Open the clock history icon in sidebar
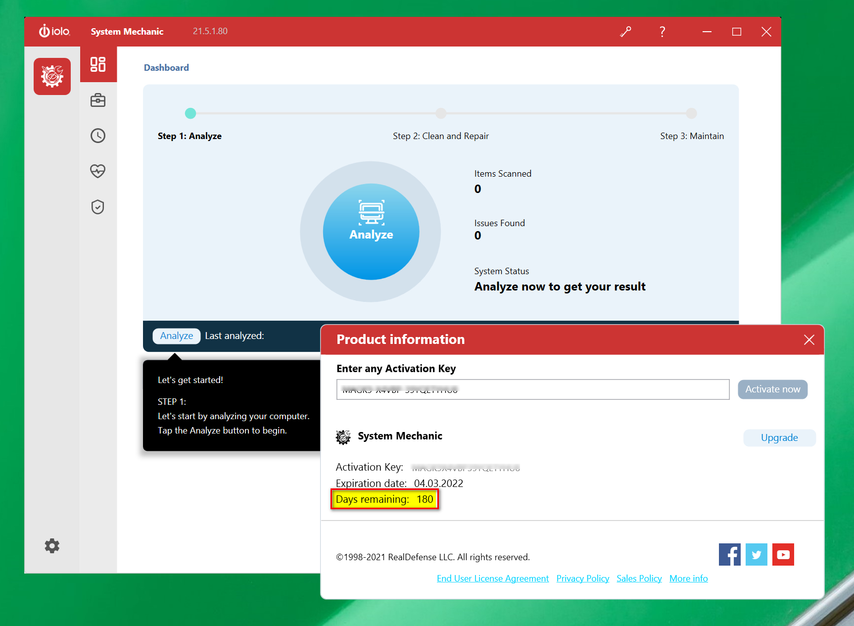Viewport: 854px width, 626px height. [98, 136]
